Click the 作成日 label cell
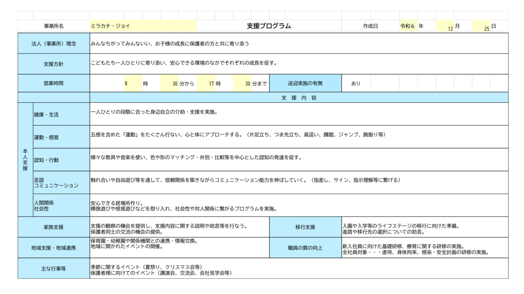This screenshot has height=294, width=524. [x=370, y=26]
